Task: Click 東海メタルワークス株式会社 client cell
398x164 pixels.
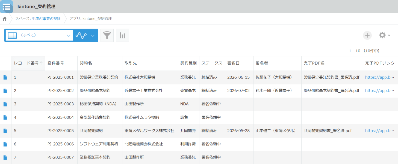Action: pos(149,131)
